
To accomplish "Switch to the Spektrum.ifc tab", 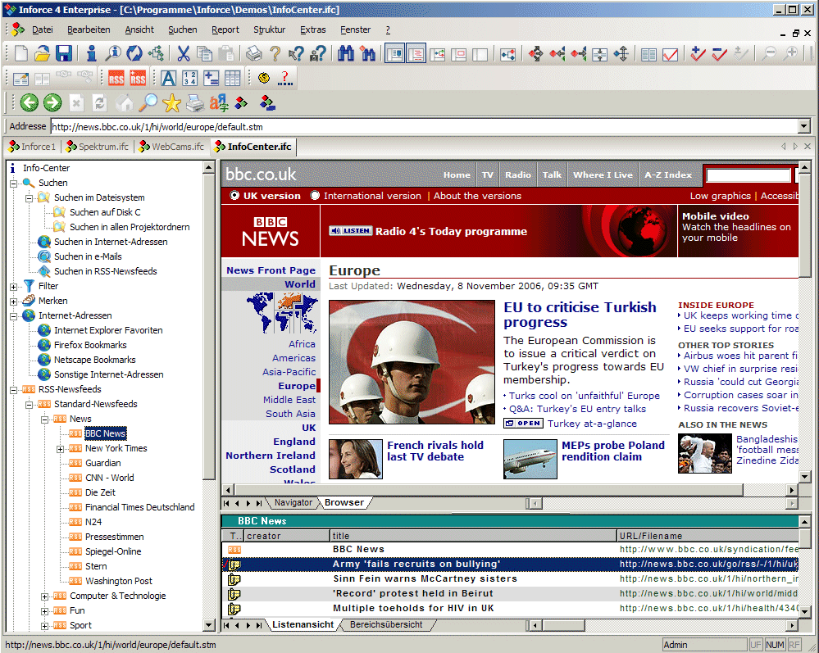I will pos(98,147).
